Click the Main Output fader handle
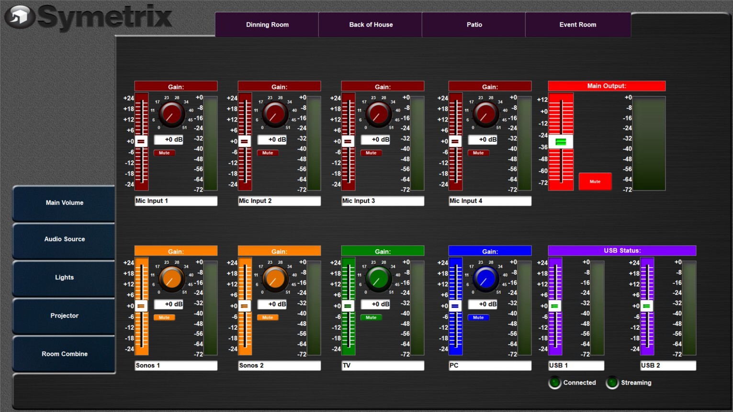This screenshot has height=412, width=733. pyautogui.click(x=561, y=142)
